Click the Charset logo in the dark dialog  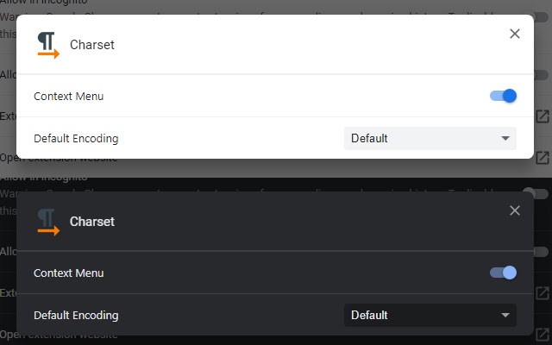pyautogui.click(x=47, y=222)
